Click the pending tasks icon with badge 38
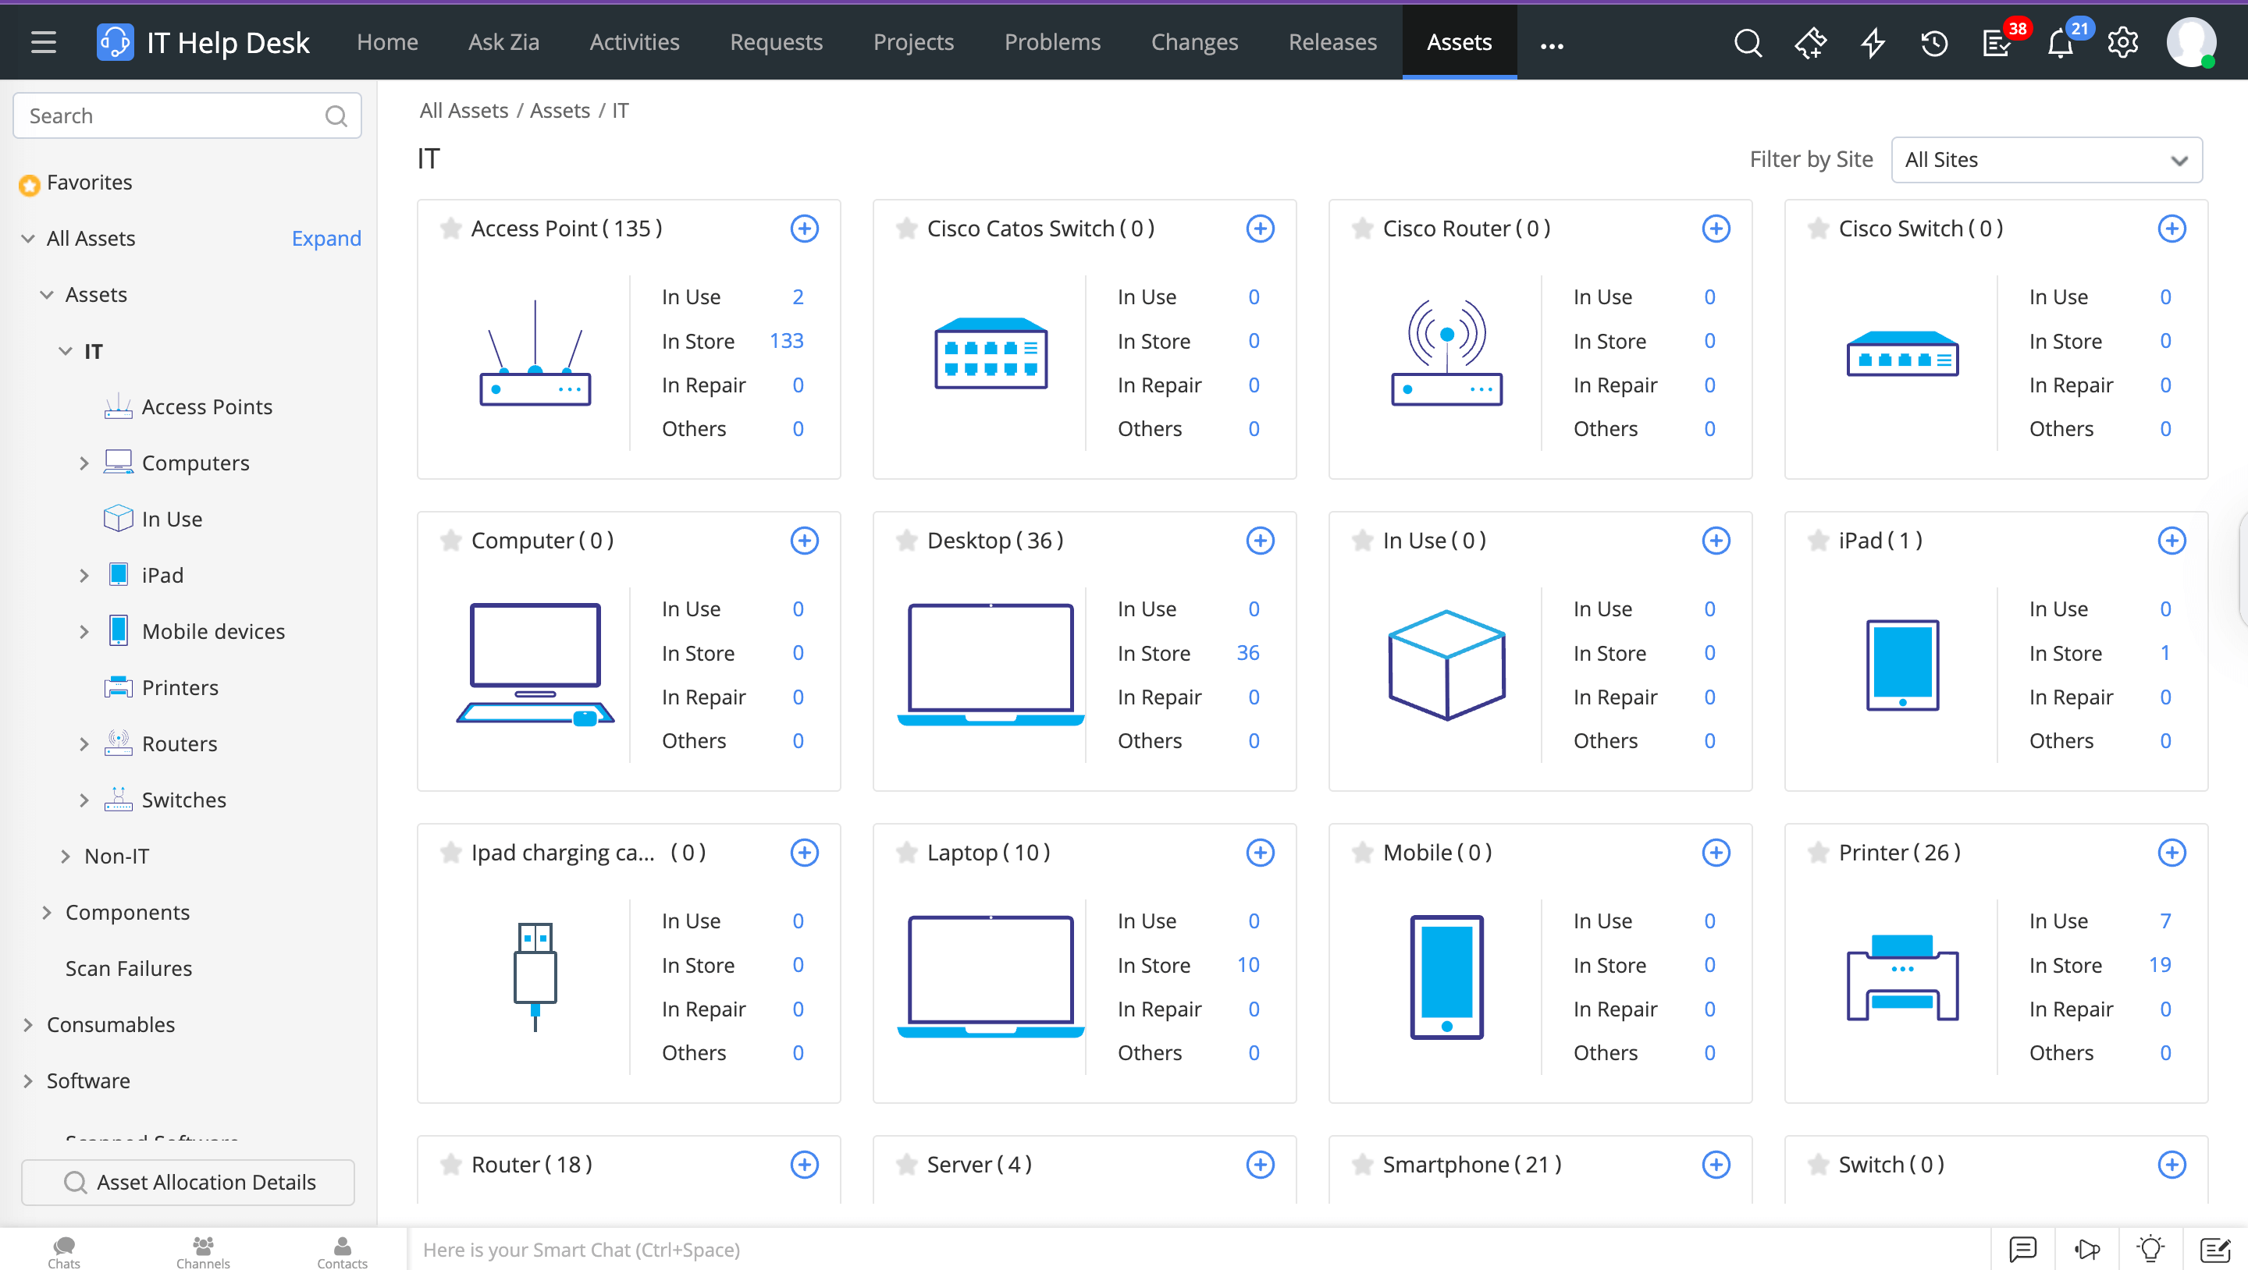 1997,43
